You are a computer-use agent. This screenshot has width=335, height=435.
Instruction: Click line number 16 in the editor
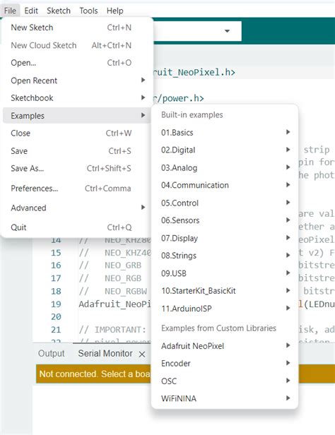pyautogui.click(x=56, y=266)
